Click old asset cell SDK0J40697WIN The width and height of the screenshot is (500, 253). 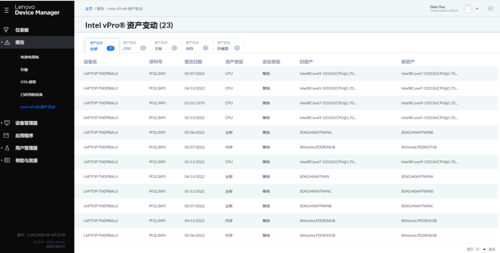tap(314, 177)
